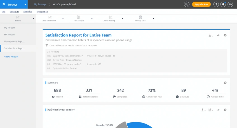Click the Upgrade Now button
The height and width of the screenshot is (128, 237).
coord(201,4)
